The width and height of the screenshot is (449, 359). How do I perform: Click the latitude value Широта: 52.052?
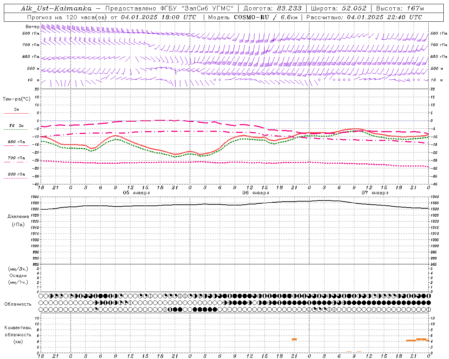pos(339,8)
